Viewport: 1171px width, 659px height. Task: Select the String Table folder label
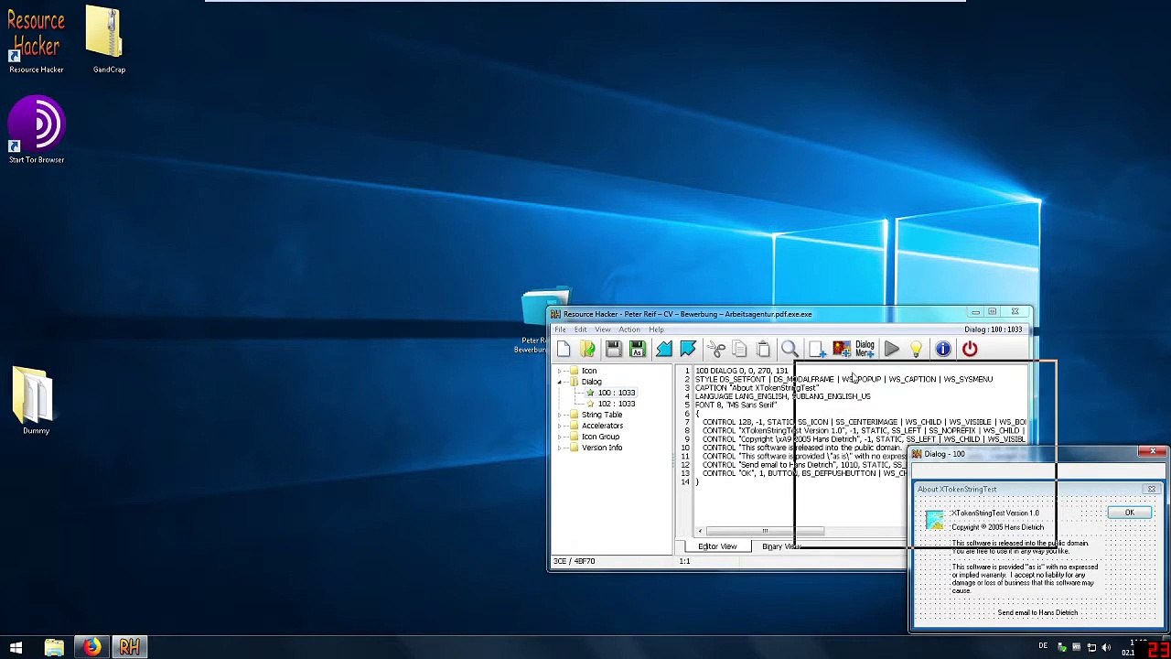point(602,415)
